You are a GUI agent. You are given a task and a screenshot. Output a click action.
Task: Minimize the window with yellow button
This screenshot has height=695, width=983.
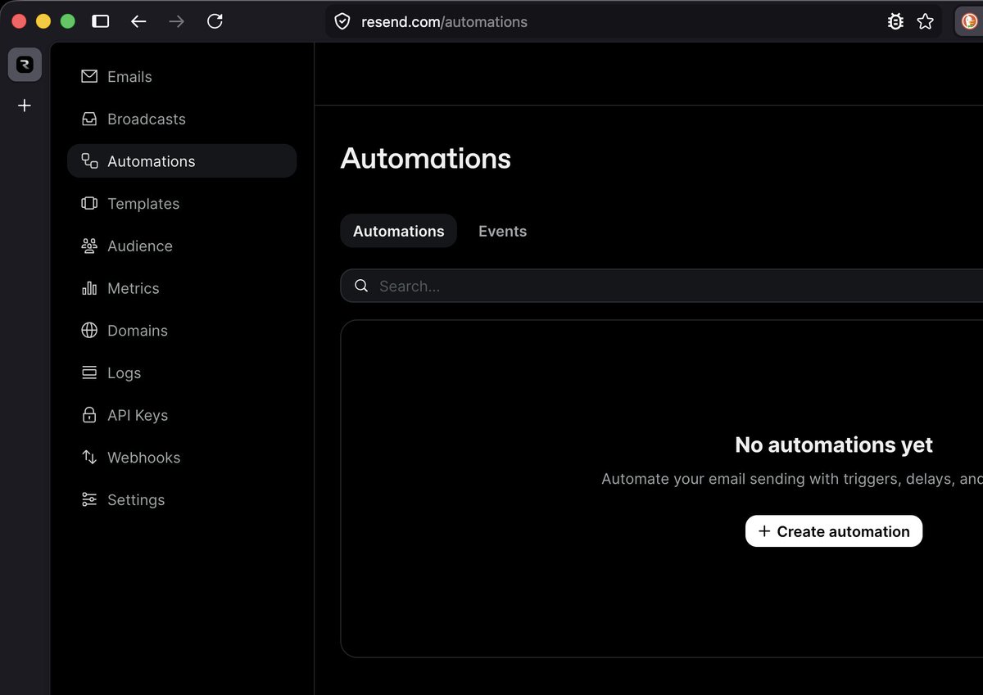[x=43, y=21]
